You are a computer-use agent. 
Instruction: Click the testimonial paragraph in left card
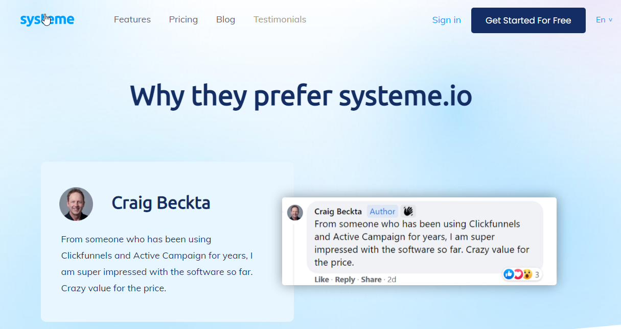[x=157, y=264]
